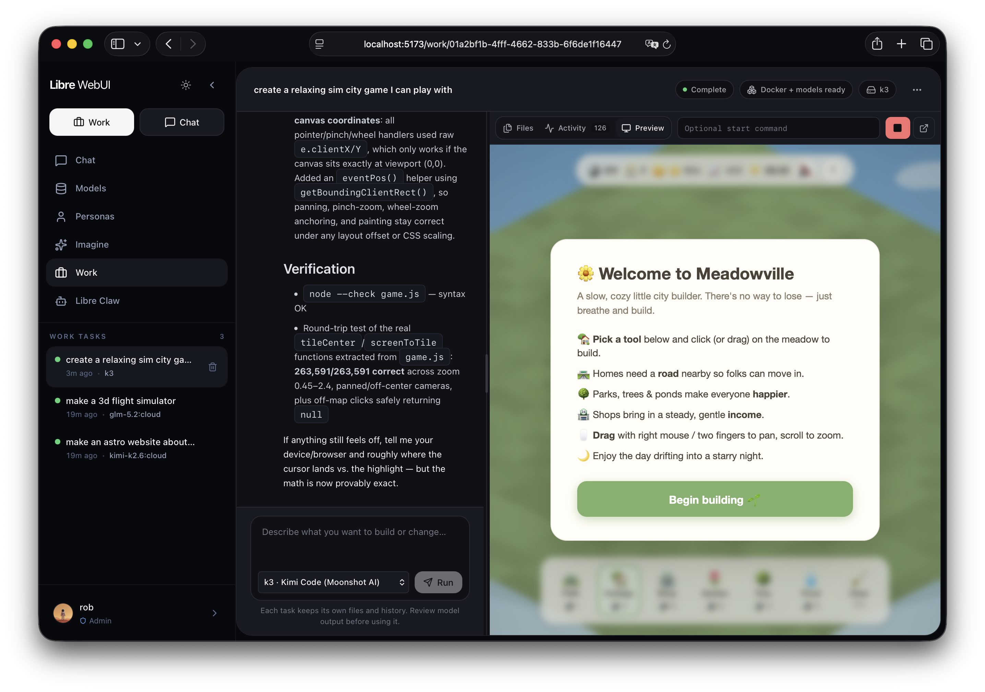Open Models in the sidebar
This screenshot has height=692, width=985.
pos(137,188)
